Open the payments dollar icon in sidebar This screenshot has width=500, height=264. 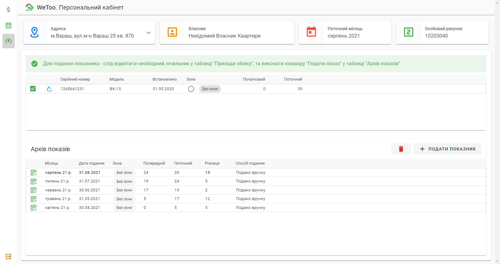coord(9,10)
